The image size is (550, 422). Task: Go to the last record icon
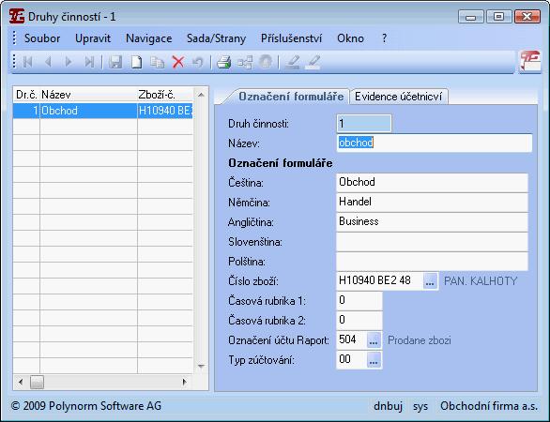tap(89, 62)
